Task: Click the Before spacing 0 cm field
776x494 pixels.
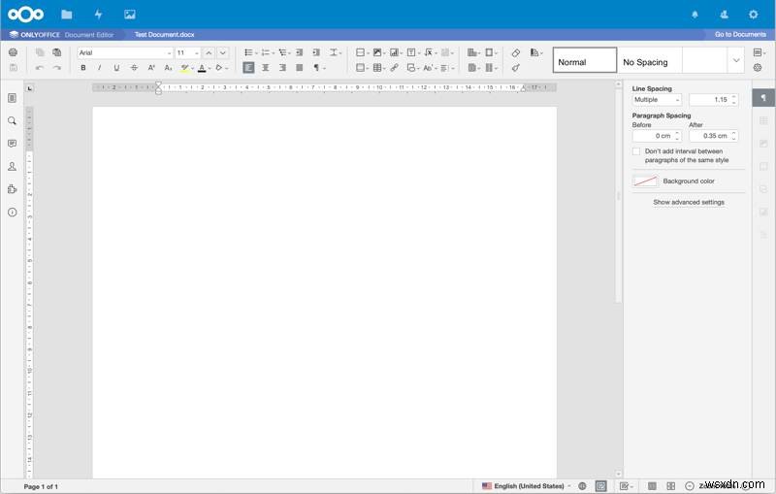Action: (657, 136)
